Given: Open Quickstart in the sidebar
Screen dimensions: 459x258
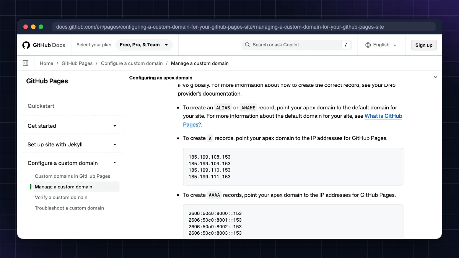Looking at the screenshot, I should [41, 106].
